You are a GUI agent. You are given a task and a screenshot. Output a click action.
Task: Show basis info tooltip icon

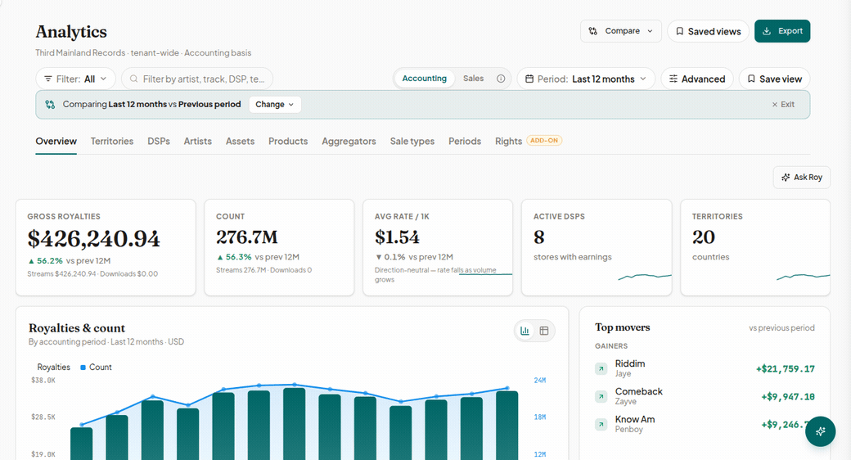click(501, 79)
